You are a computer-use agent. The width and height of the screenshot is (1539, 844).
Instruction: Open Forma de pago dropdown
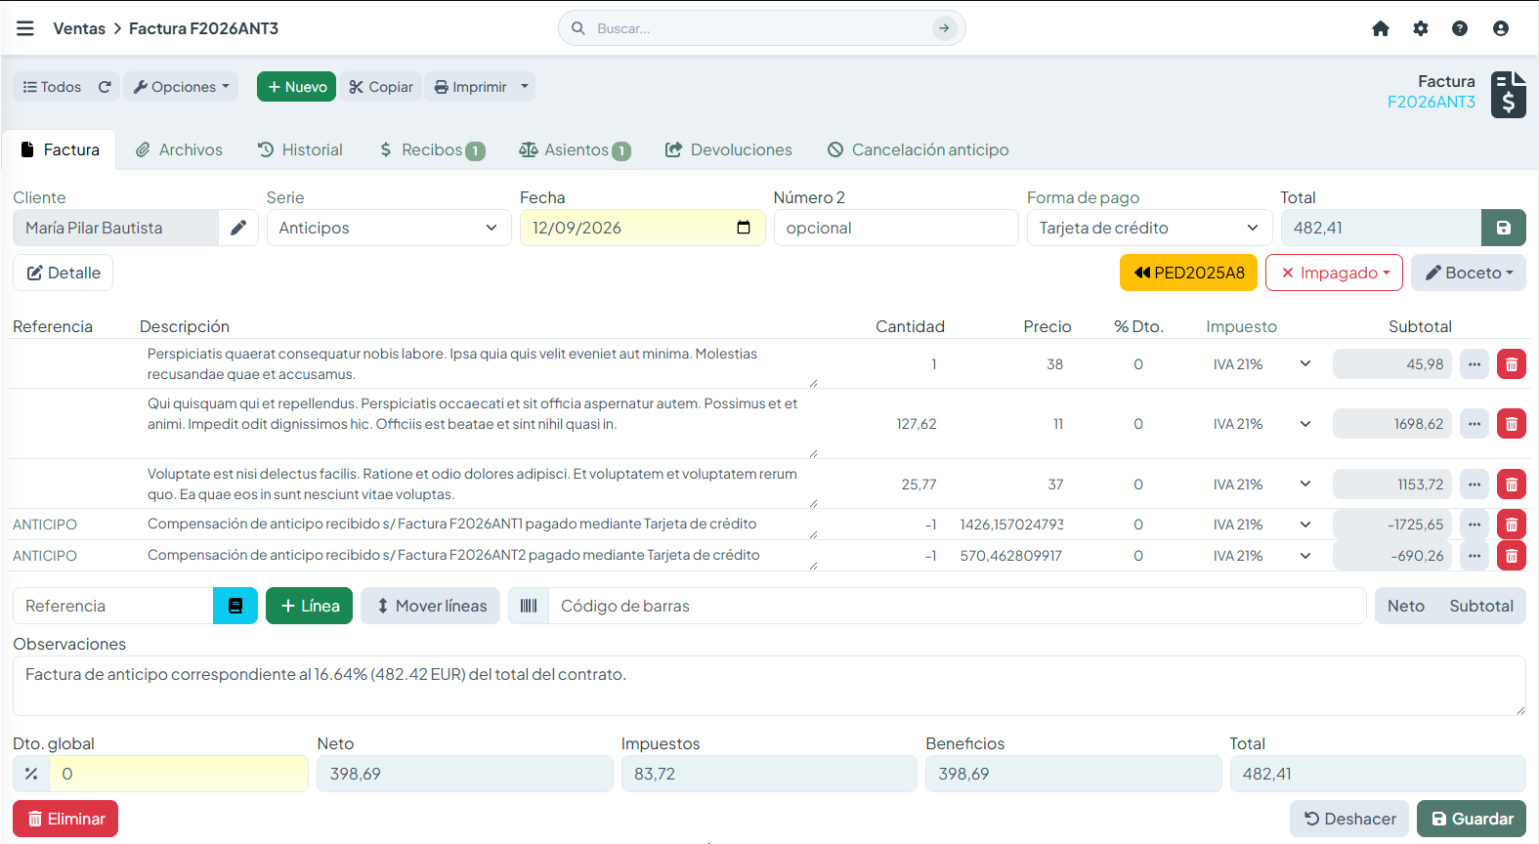pos(1149,228)
